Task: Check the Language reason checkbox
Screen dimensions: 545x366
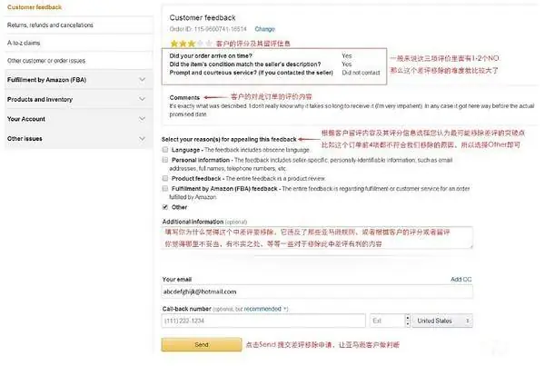Action: pos(165,150)
